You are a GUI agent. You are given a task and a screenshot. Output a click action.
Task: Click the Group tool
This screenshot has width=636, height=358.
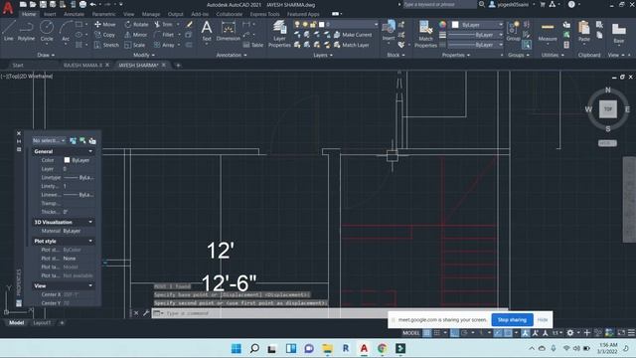click(513, 31)
